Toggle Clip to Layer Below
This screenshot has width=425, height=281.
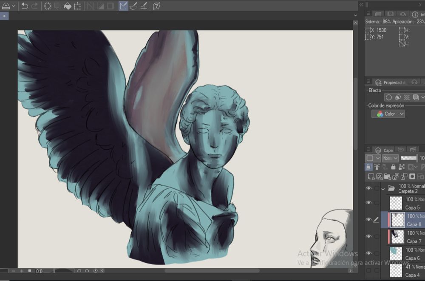click(x=368, y=167)
